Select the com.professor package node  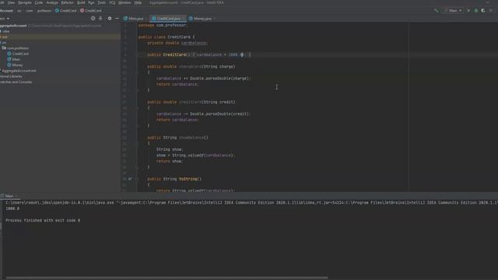[16, 48]
